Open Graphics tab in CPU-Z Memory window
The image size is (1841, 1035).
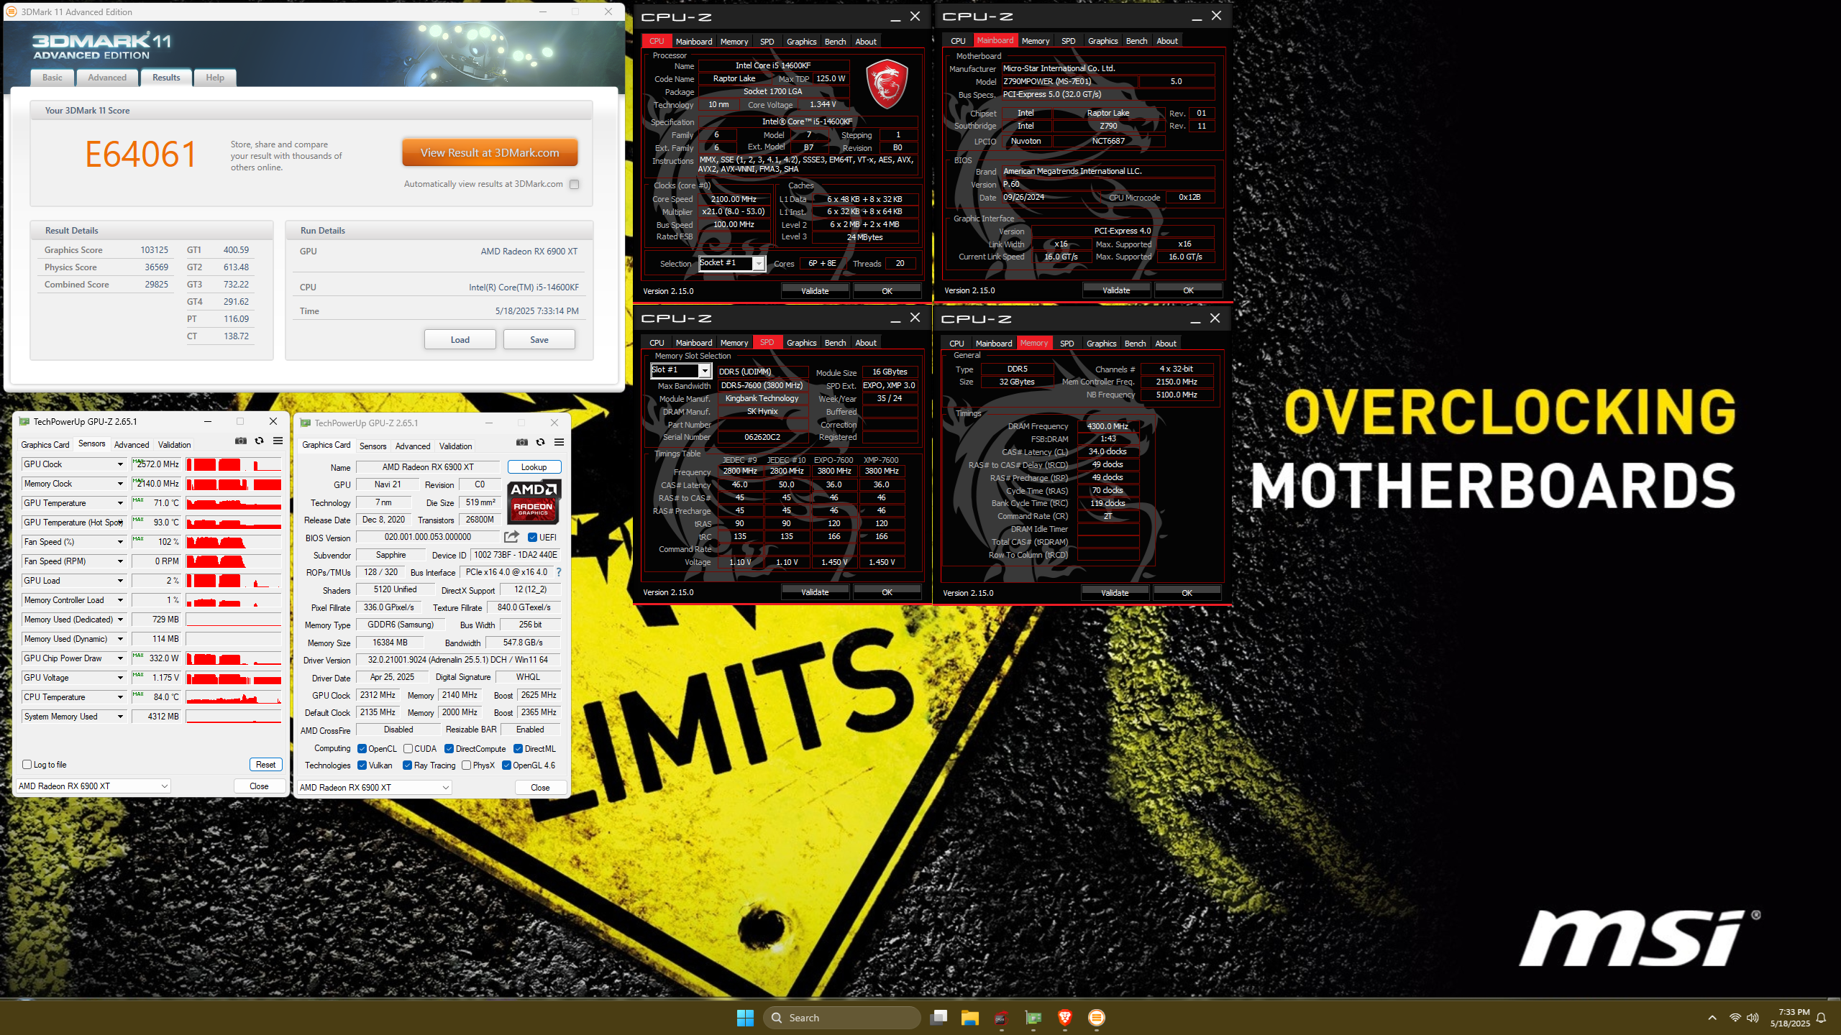1101,344
